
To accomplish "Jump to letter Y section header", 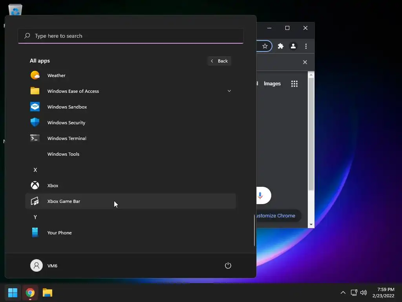I will 35,217.
